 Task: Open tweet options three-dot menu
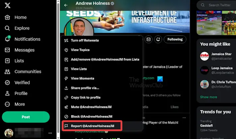[x=184, y=118]
